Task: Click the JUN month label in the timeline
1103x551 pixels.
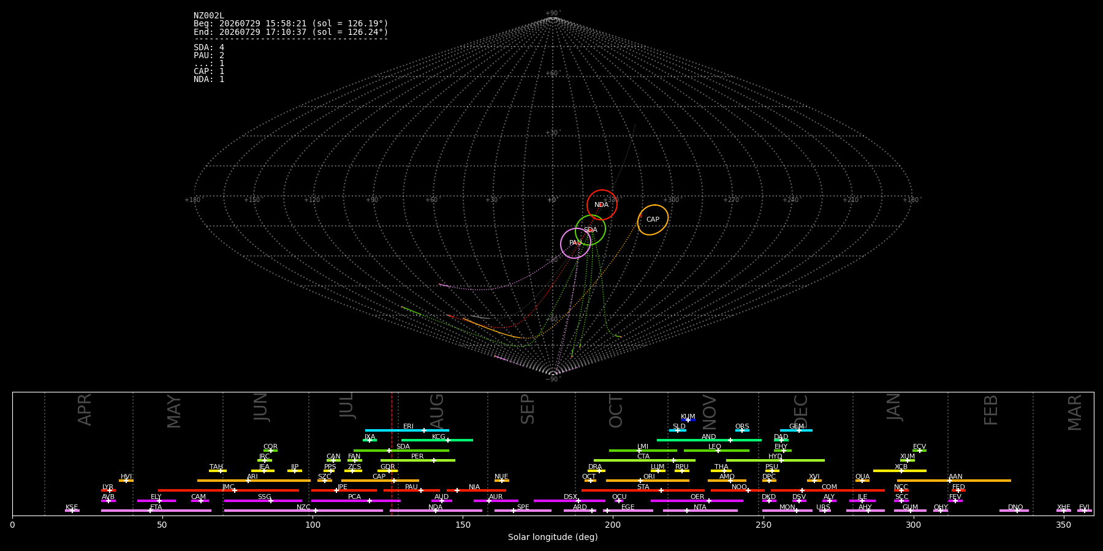Action: tap(261, 407)
